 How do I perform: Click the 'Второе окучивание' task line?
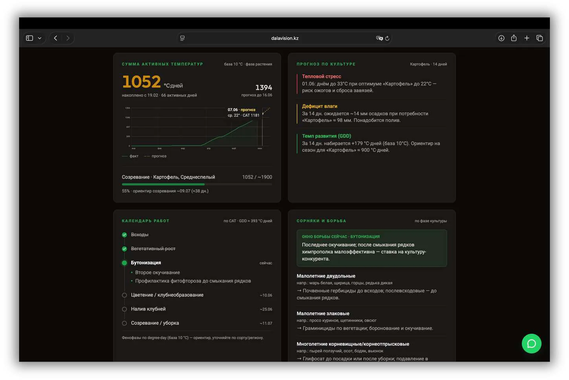(158, 272)
